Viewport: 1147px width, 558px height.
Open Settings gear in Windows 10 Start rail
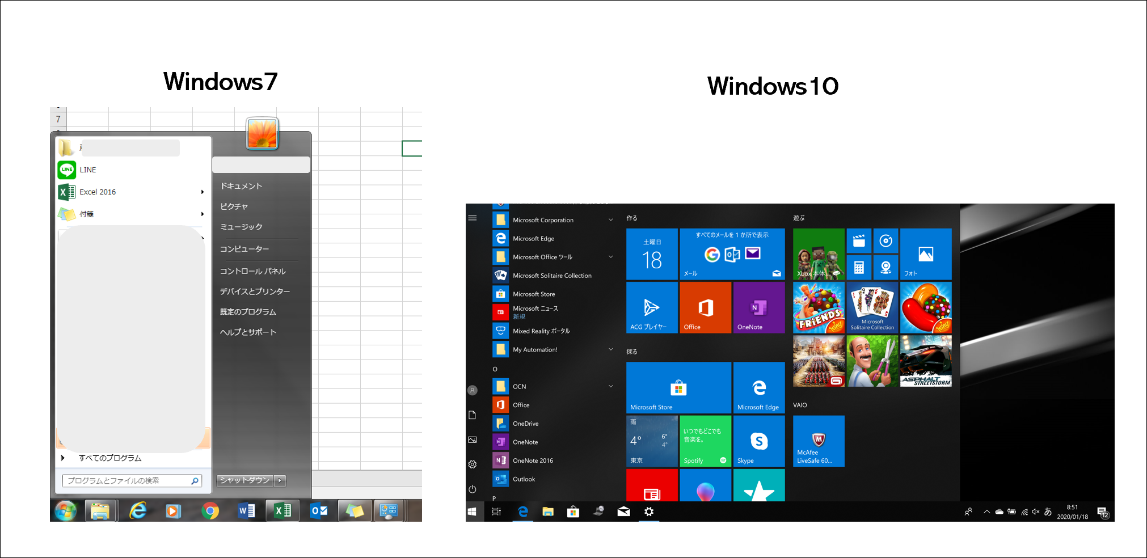pyautogui.click(x=472, y=464)
